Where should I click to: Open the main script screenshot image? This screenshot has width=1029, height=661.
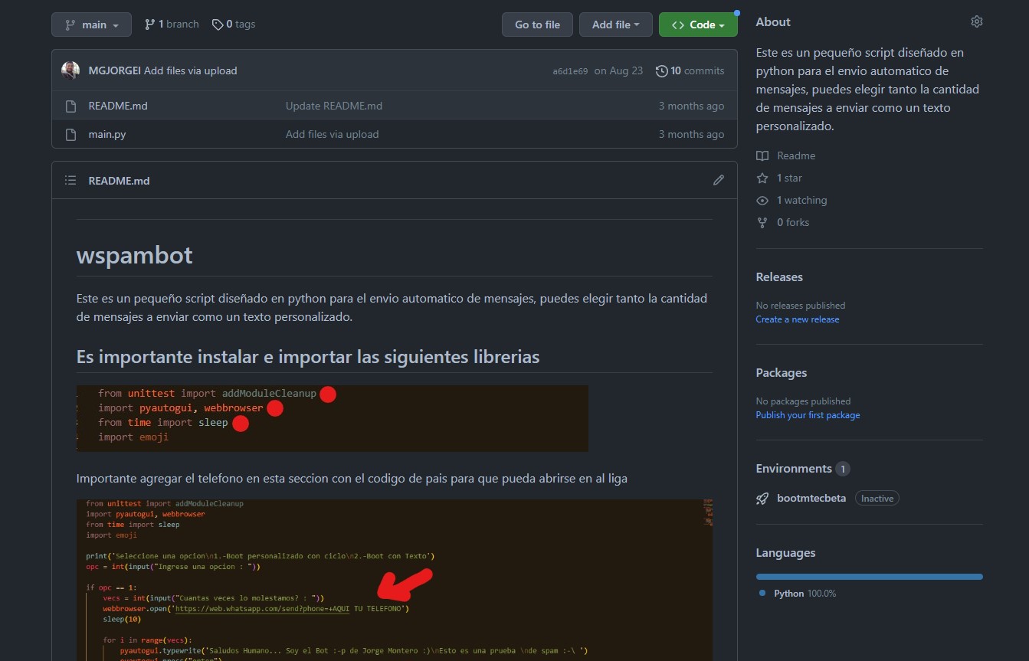tap(395, 580)
